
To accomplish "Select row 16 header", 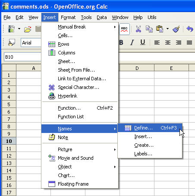I will pos(9,185).
